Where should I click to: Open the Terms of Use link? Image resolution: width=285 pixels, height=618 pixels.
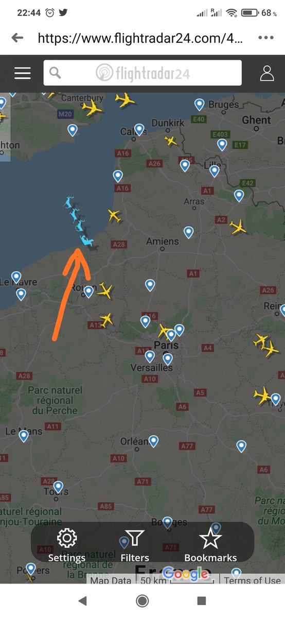coord(252,580)
